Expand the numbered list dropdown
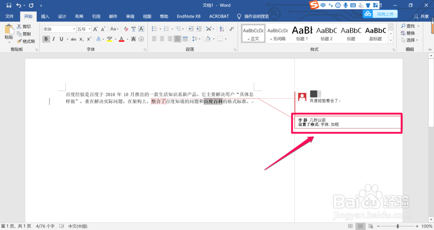434x230 pixels. point(172,29)
